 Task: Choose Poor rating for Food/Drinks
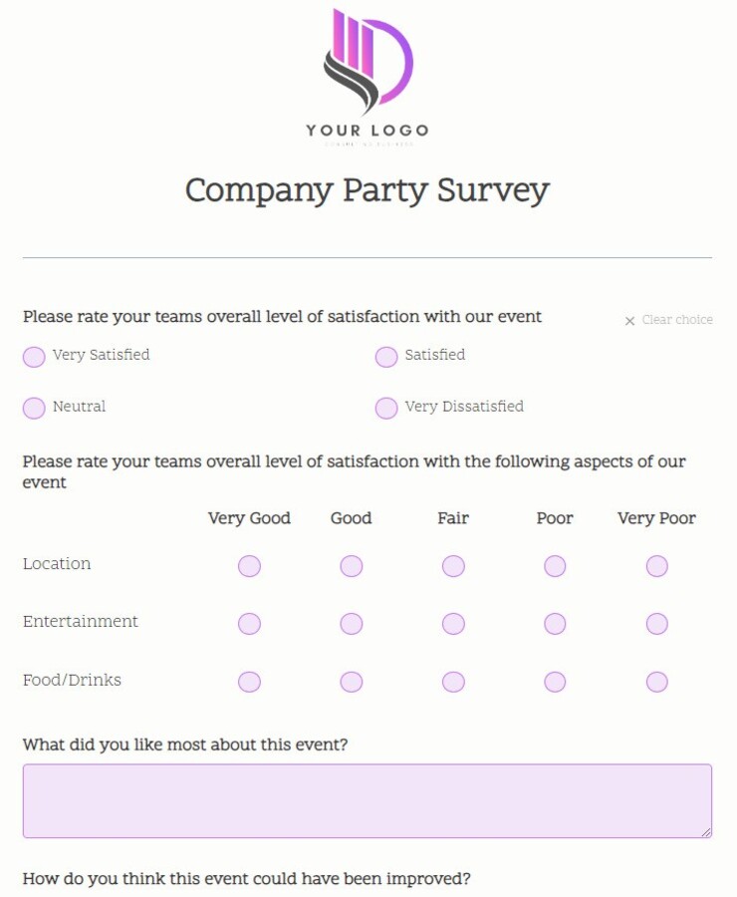(x=555, y=682)
